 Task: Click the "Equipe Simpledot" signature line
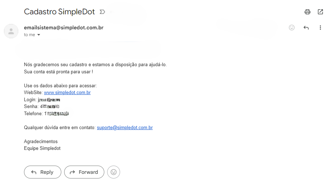coord(42,148)
